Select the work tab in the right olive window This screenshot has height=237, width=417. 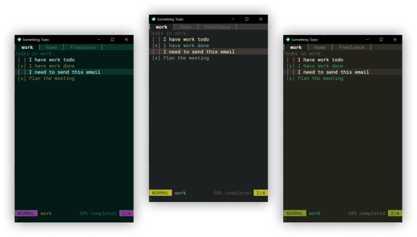(296, 48)
